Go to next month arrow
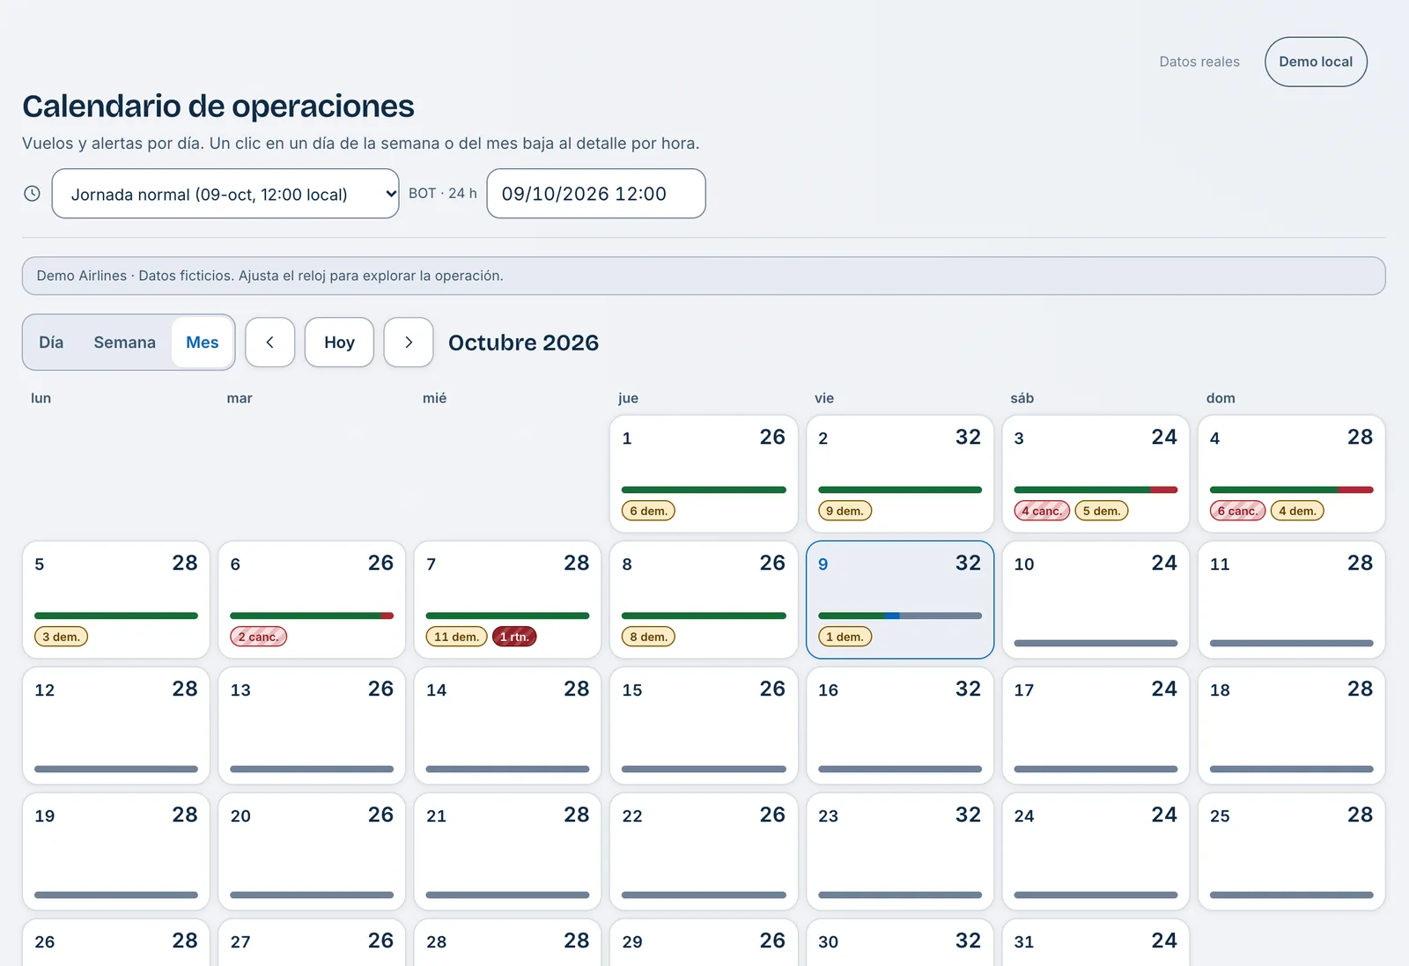The image size is (1409, 966). 409,343
